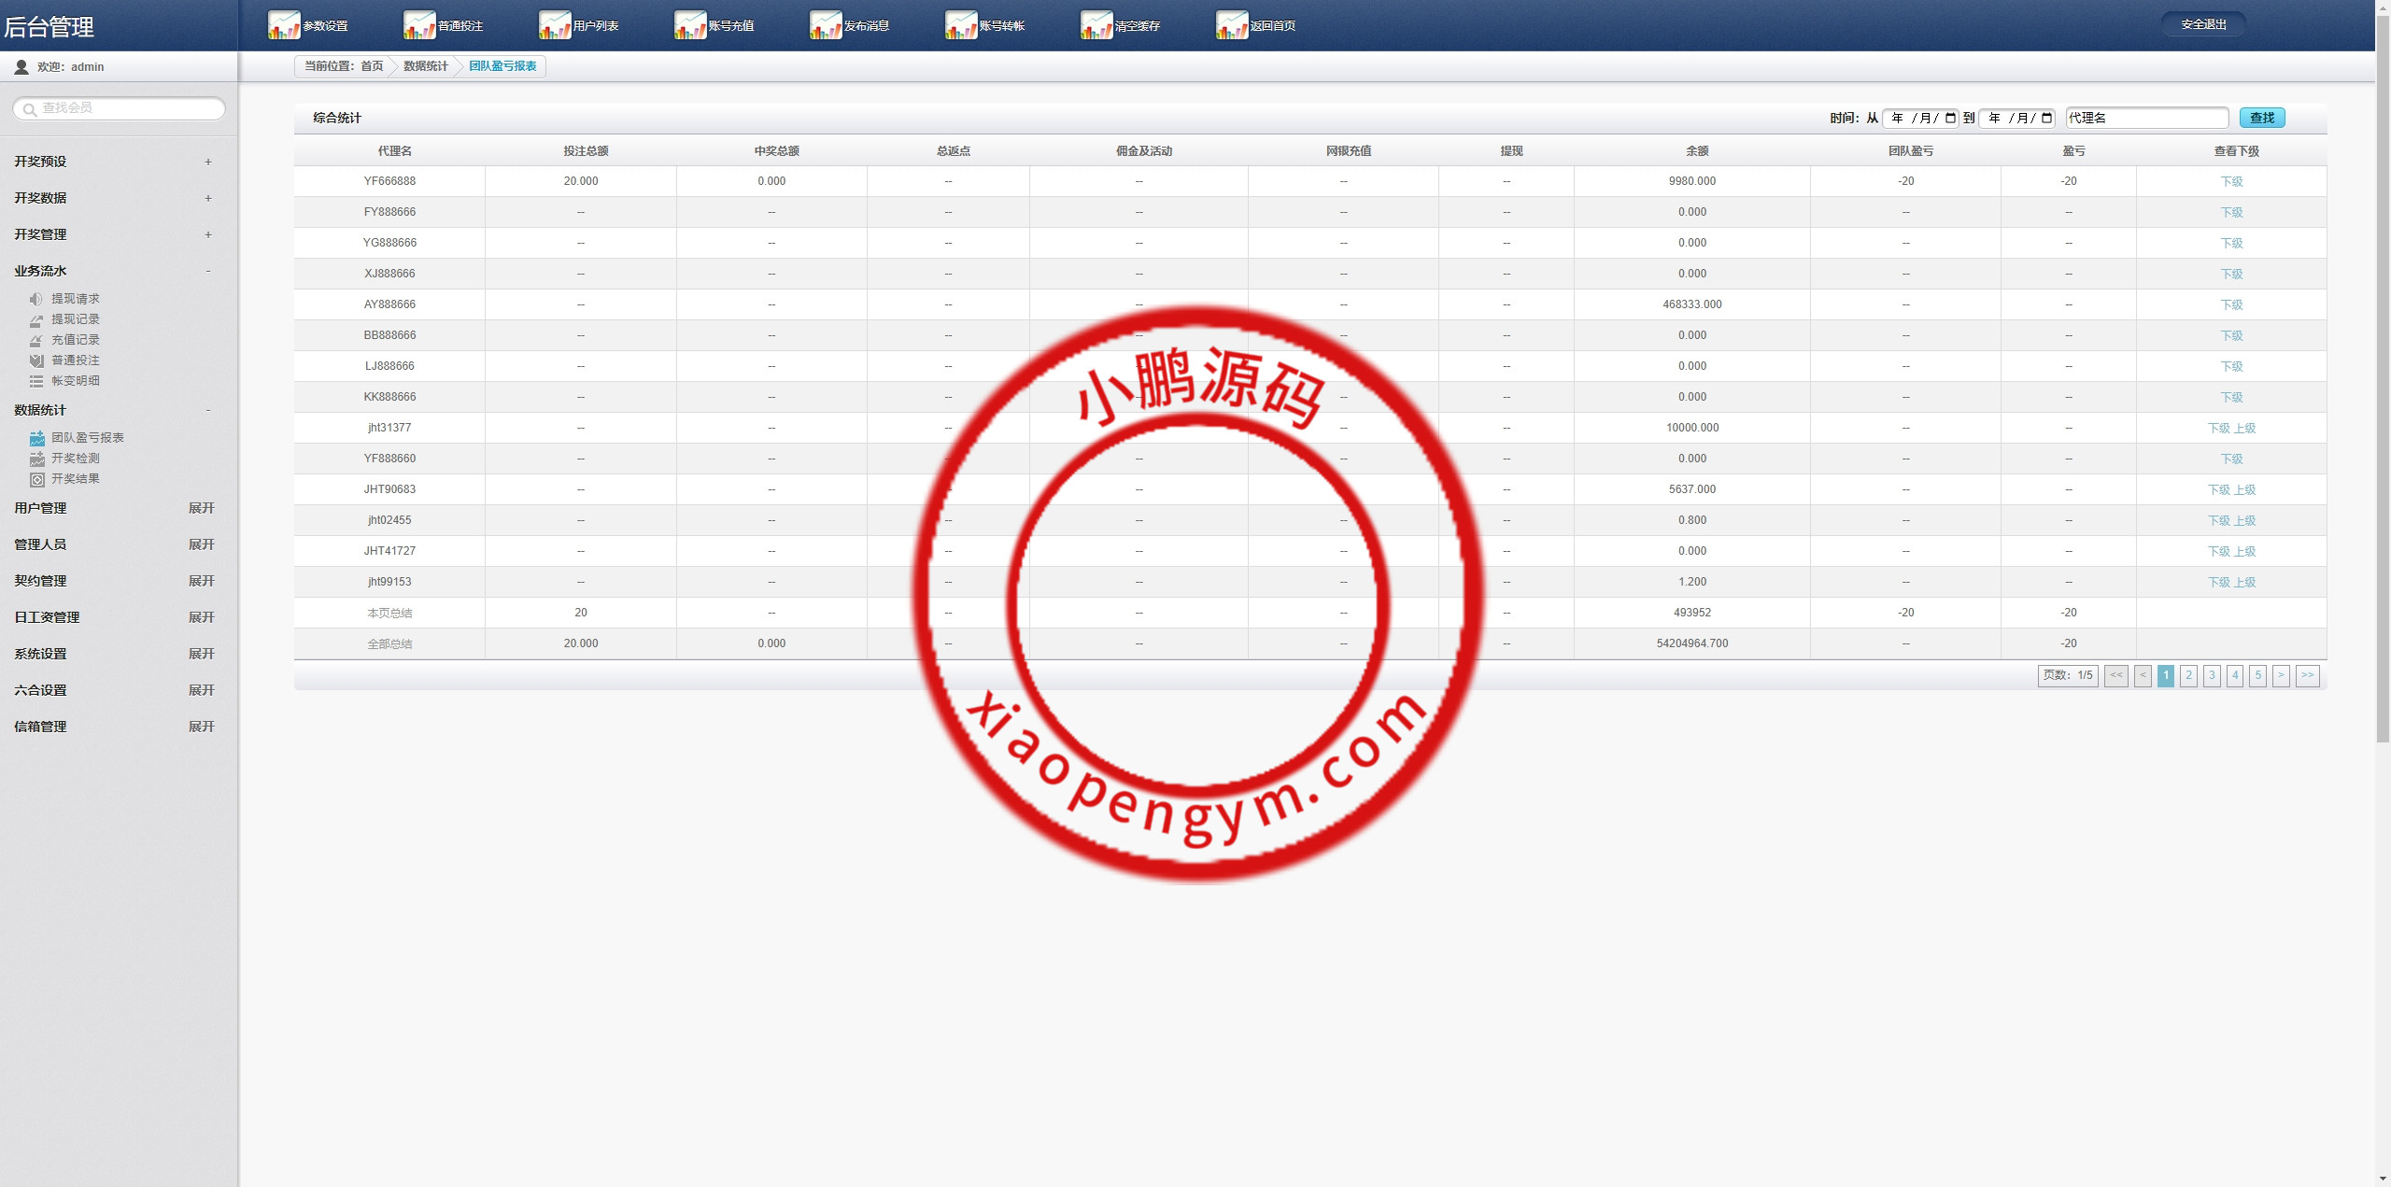This screenshot has height=1187, width=2391.
Task: Click the 安全退出 button
Action: coord(2203,24)
